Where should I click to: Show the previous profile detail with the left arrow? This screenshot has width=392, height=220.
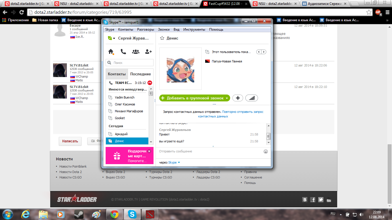[259, 52]
